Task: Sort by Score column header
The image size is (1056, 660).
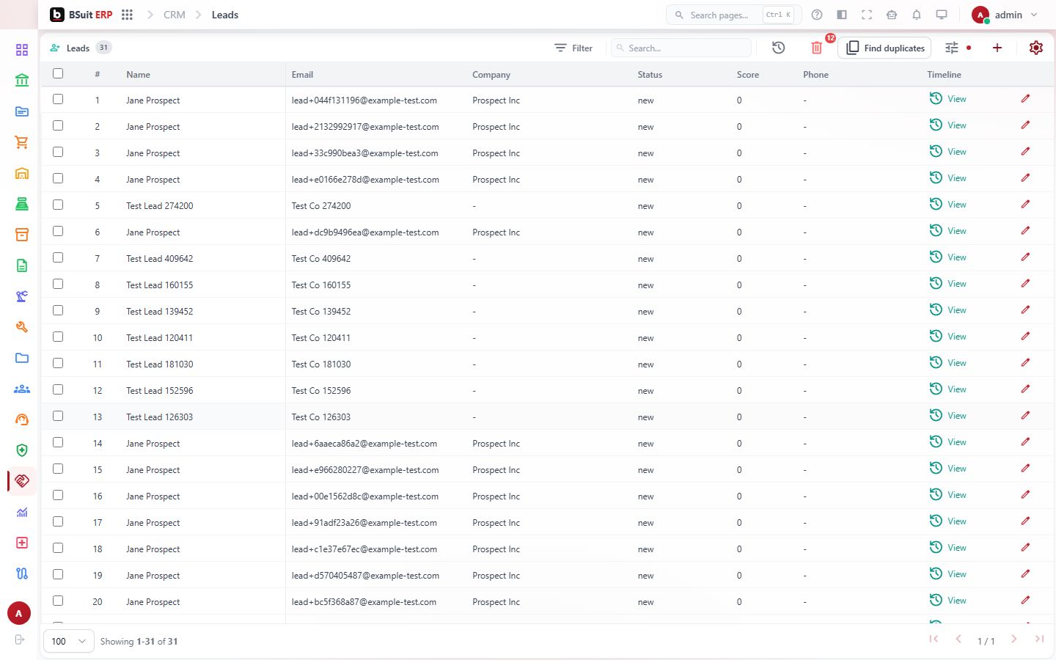Action: 748,75
